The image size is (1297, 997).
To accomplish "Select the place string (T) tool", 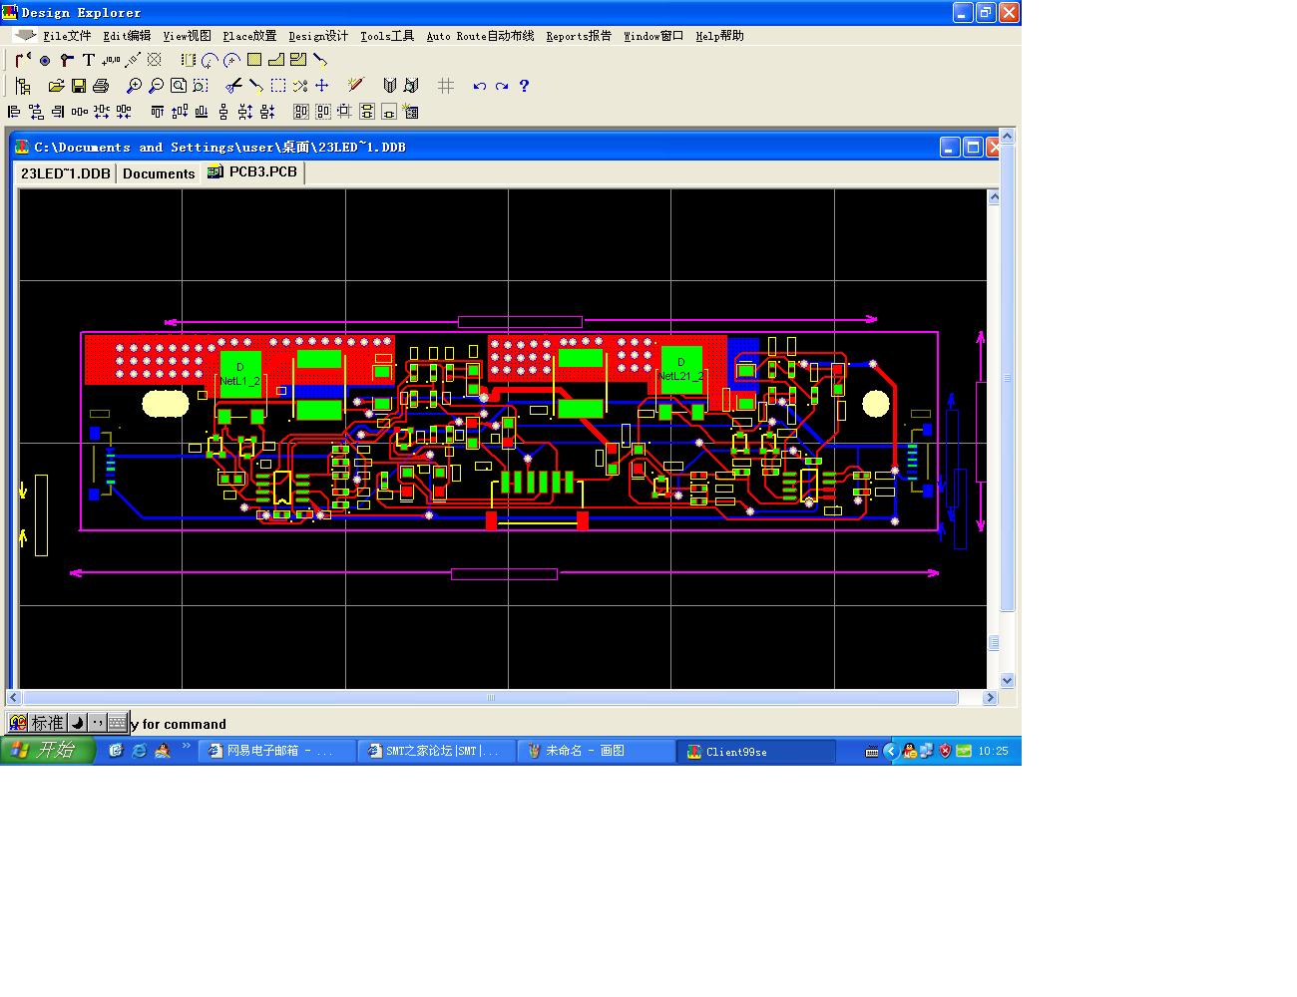I will [x=88, y=60].
